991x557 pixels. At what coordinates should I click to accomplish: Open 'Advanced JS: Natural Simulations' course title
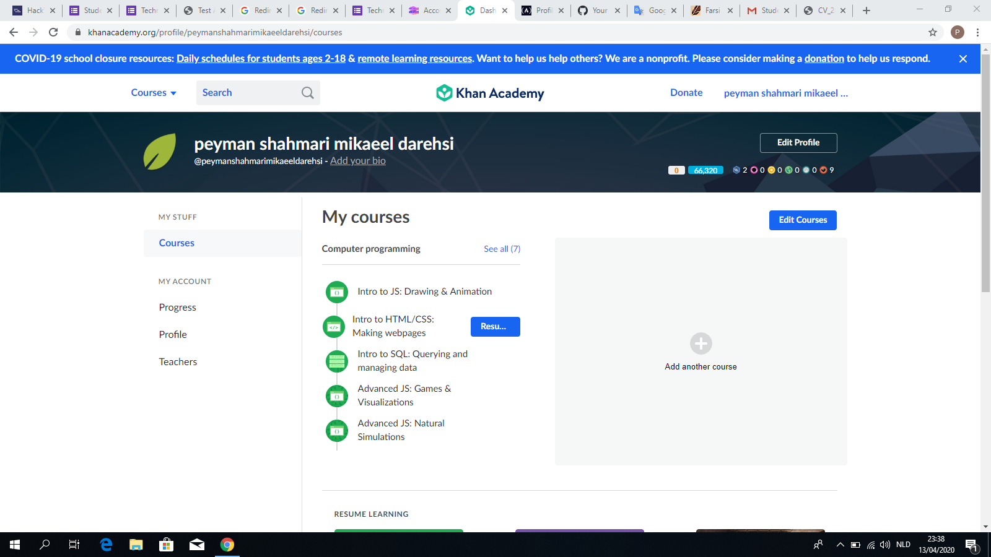(401, 430)
